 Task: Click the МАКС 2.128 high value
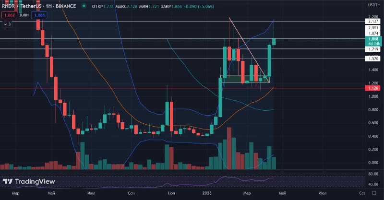coord(126,6)
